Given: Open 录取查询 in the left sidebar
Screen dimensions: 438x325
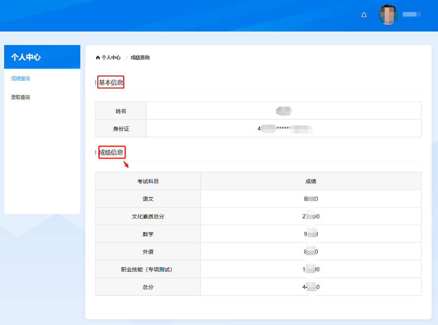Looking at the screenshot, I should pyautogui.click(x=21, y=97).
